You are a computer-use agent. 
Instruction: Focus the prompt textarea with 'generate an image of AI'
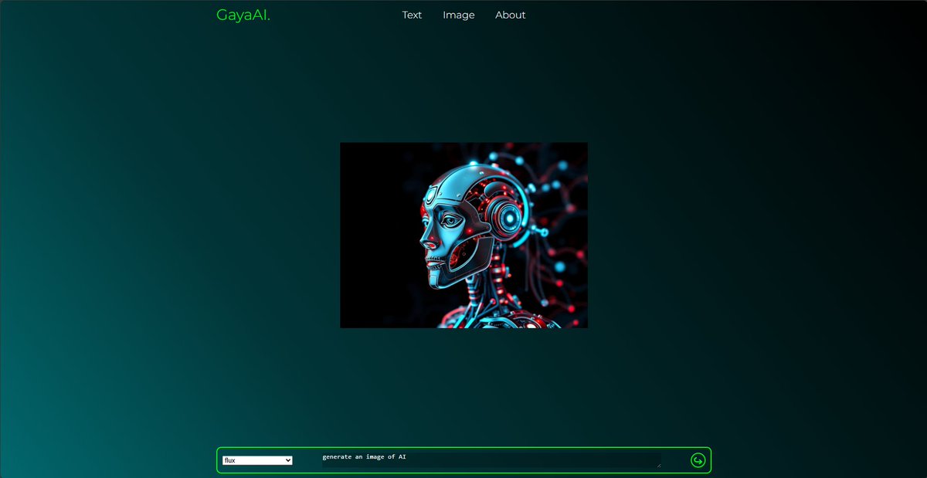(491, 460)
